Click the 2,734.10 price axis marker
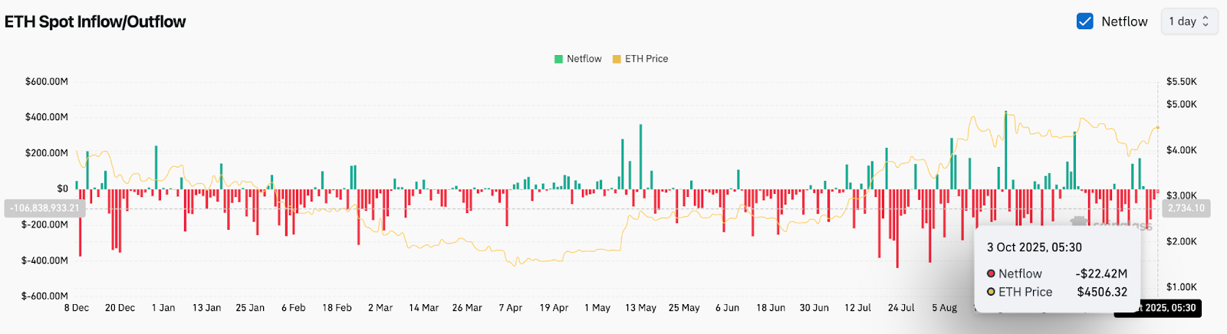1227x334 pixels. tap(1186, 208)
